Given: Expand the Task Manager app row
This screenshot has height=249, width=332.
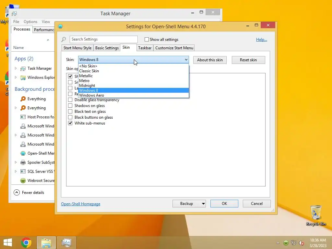Looking at the screenshot, I should 16,68.
